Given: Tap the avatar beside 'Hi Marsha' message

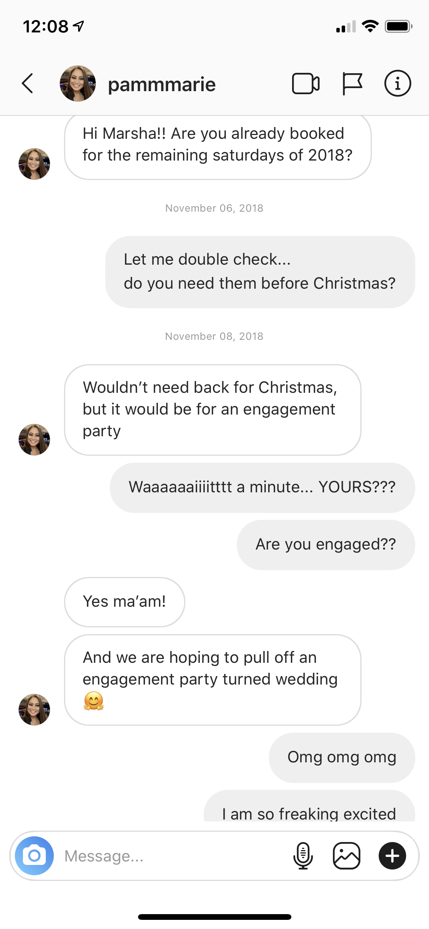Looking at the screenshot, I should point(34,164).
